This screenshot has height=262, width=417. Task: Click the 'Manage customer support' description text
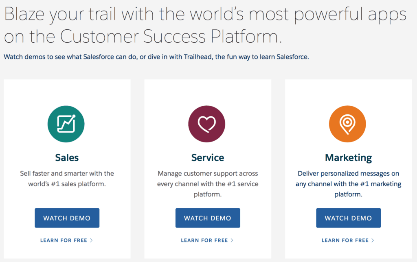point(207,184)
